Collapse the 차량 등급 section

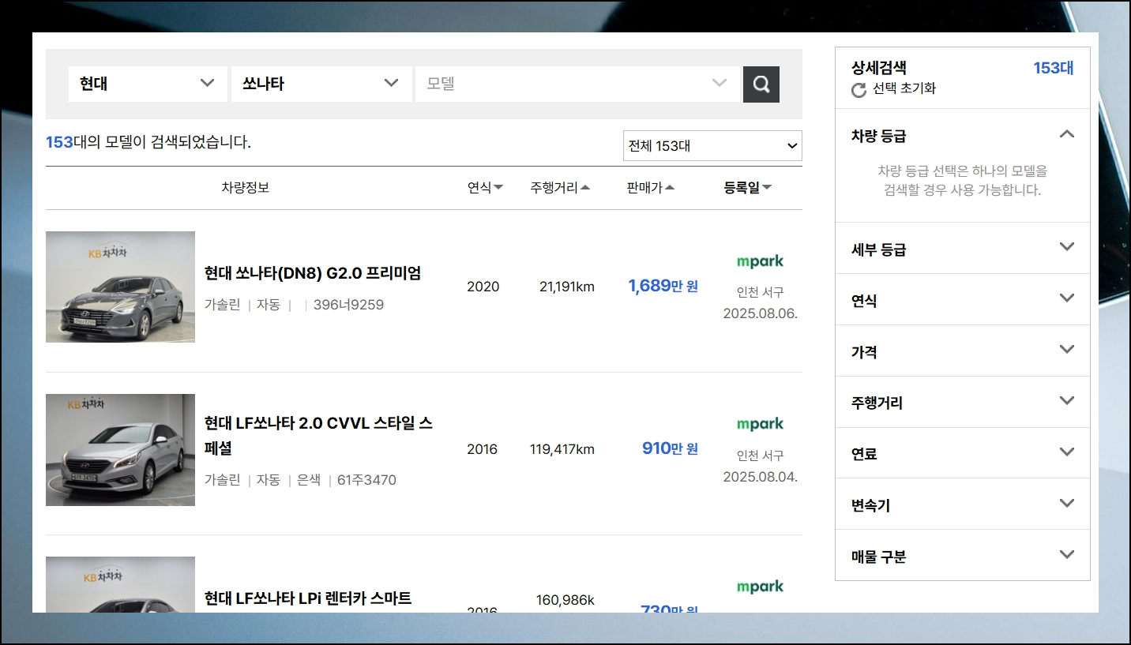pos(1066,134)
